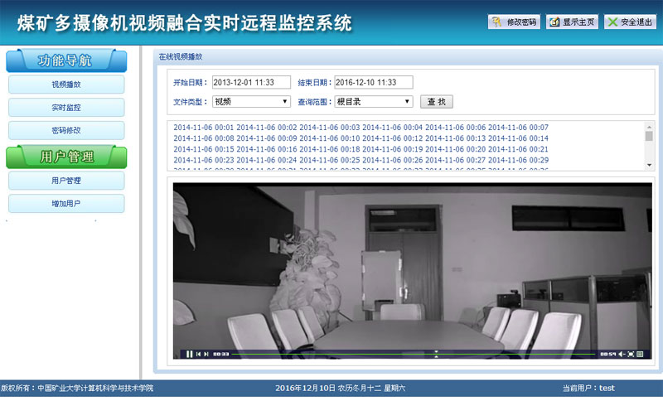Open recording 2014-11-06 00:16
Image resolution: width=663 pixels, height=401 pixels.
(266, 149)
